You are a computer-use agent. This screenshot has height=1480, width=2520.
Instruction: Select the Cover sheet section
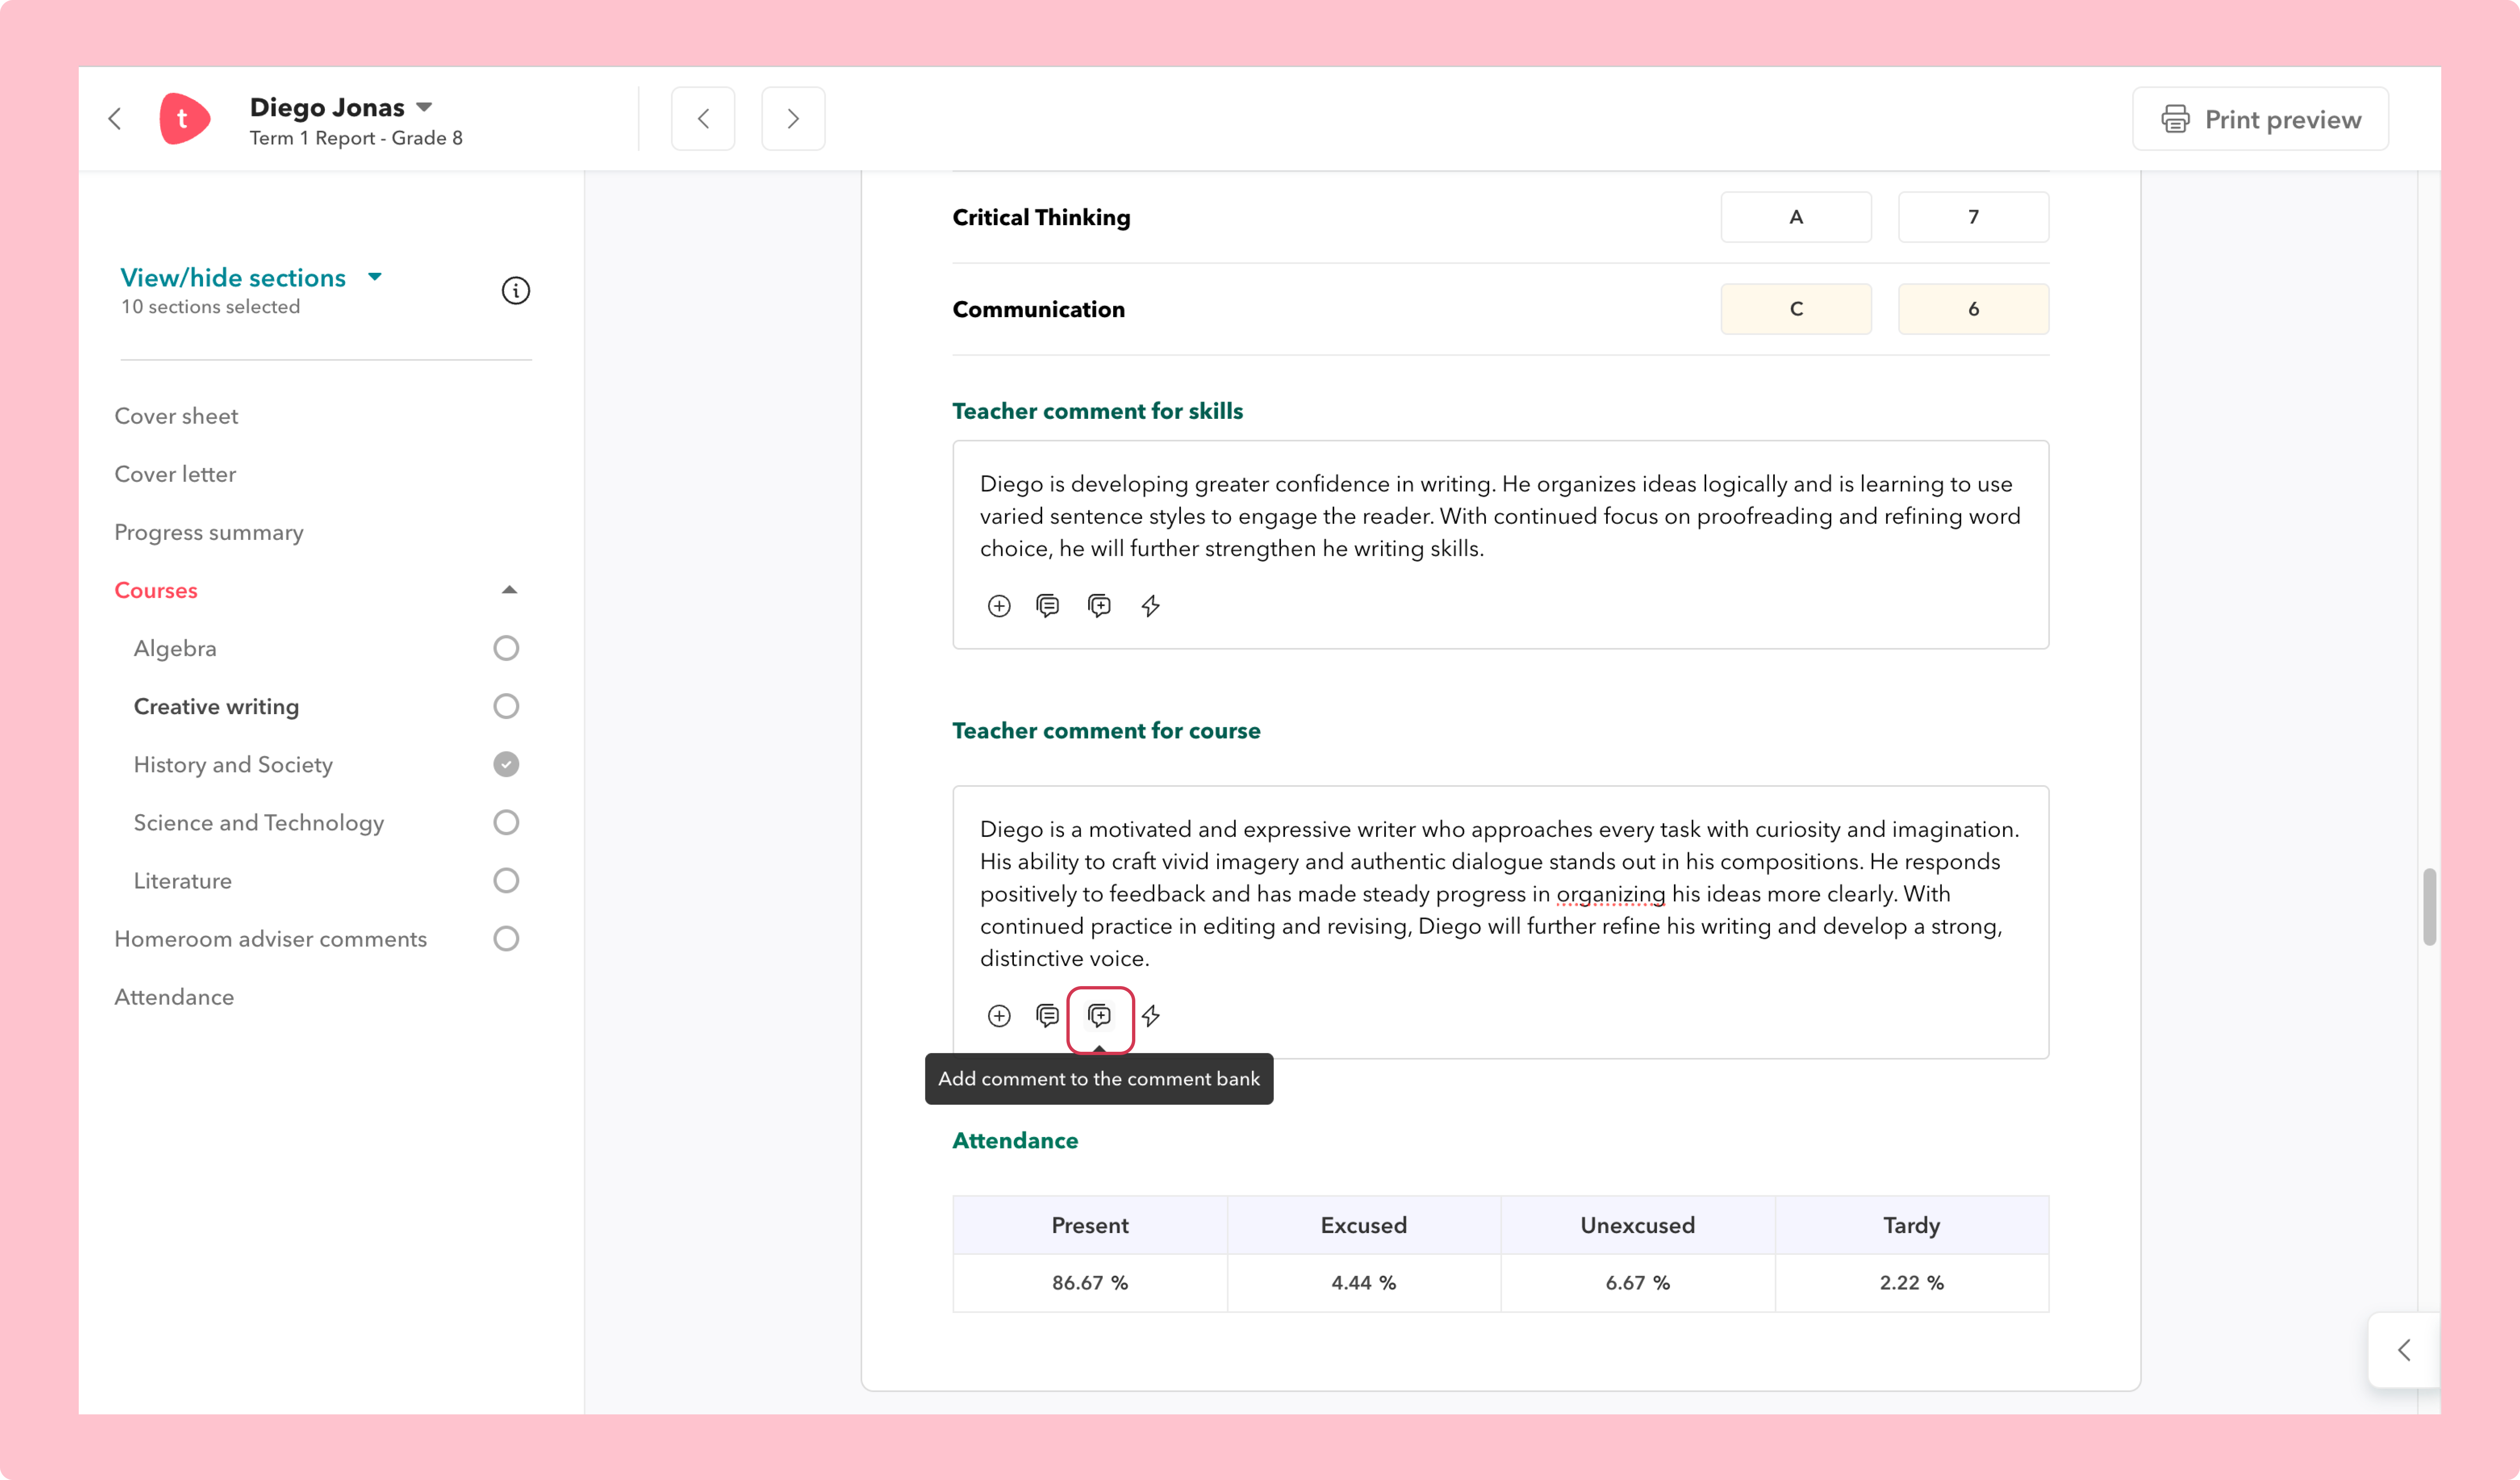(176, 416)
